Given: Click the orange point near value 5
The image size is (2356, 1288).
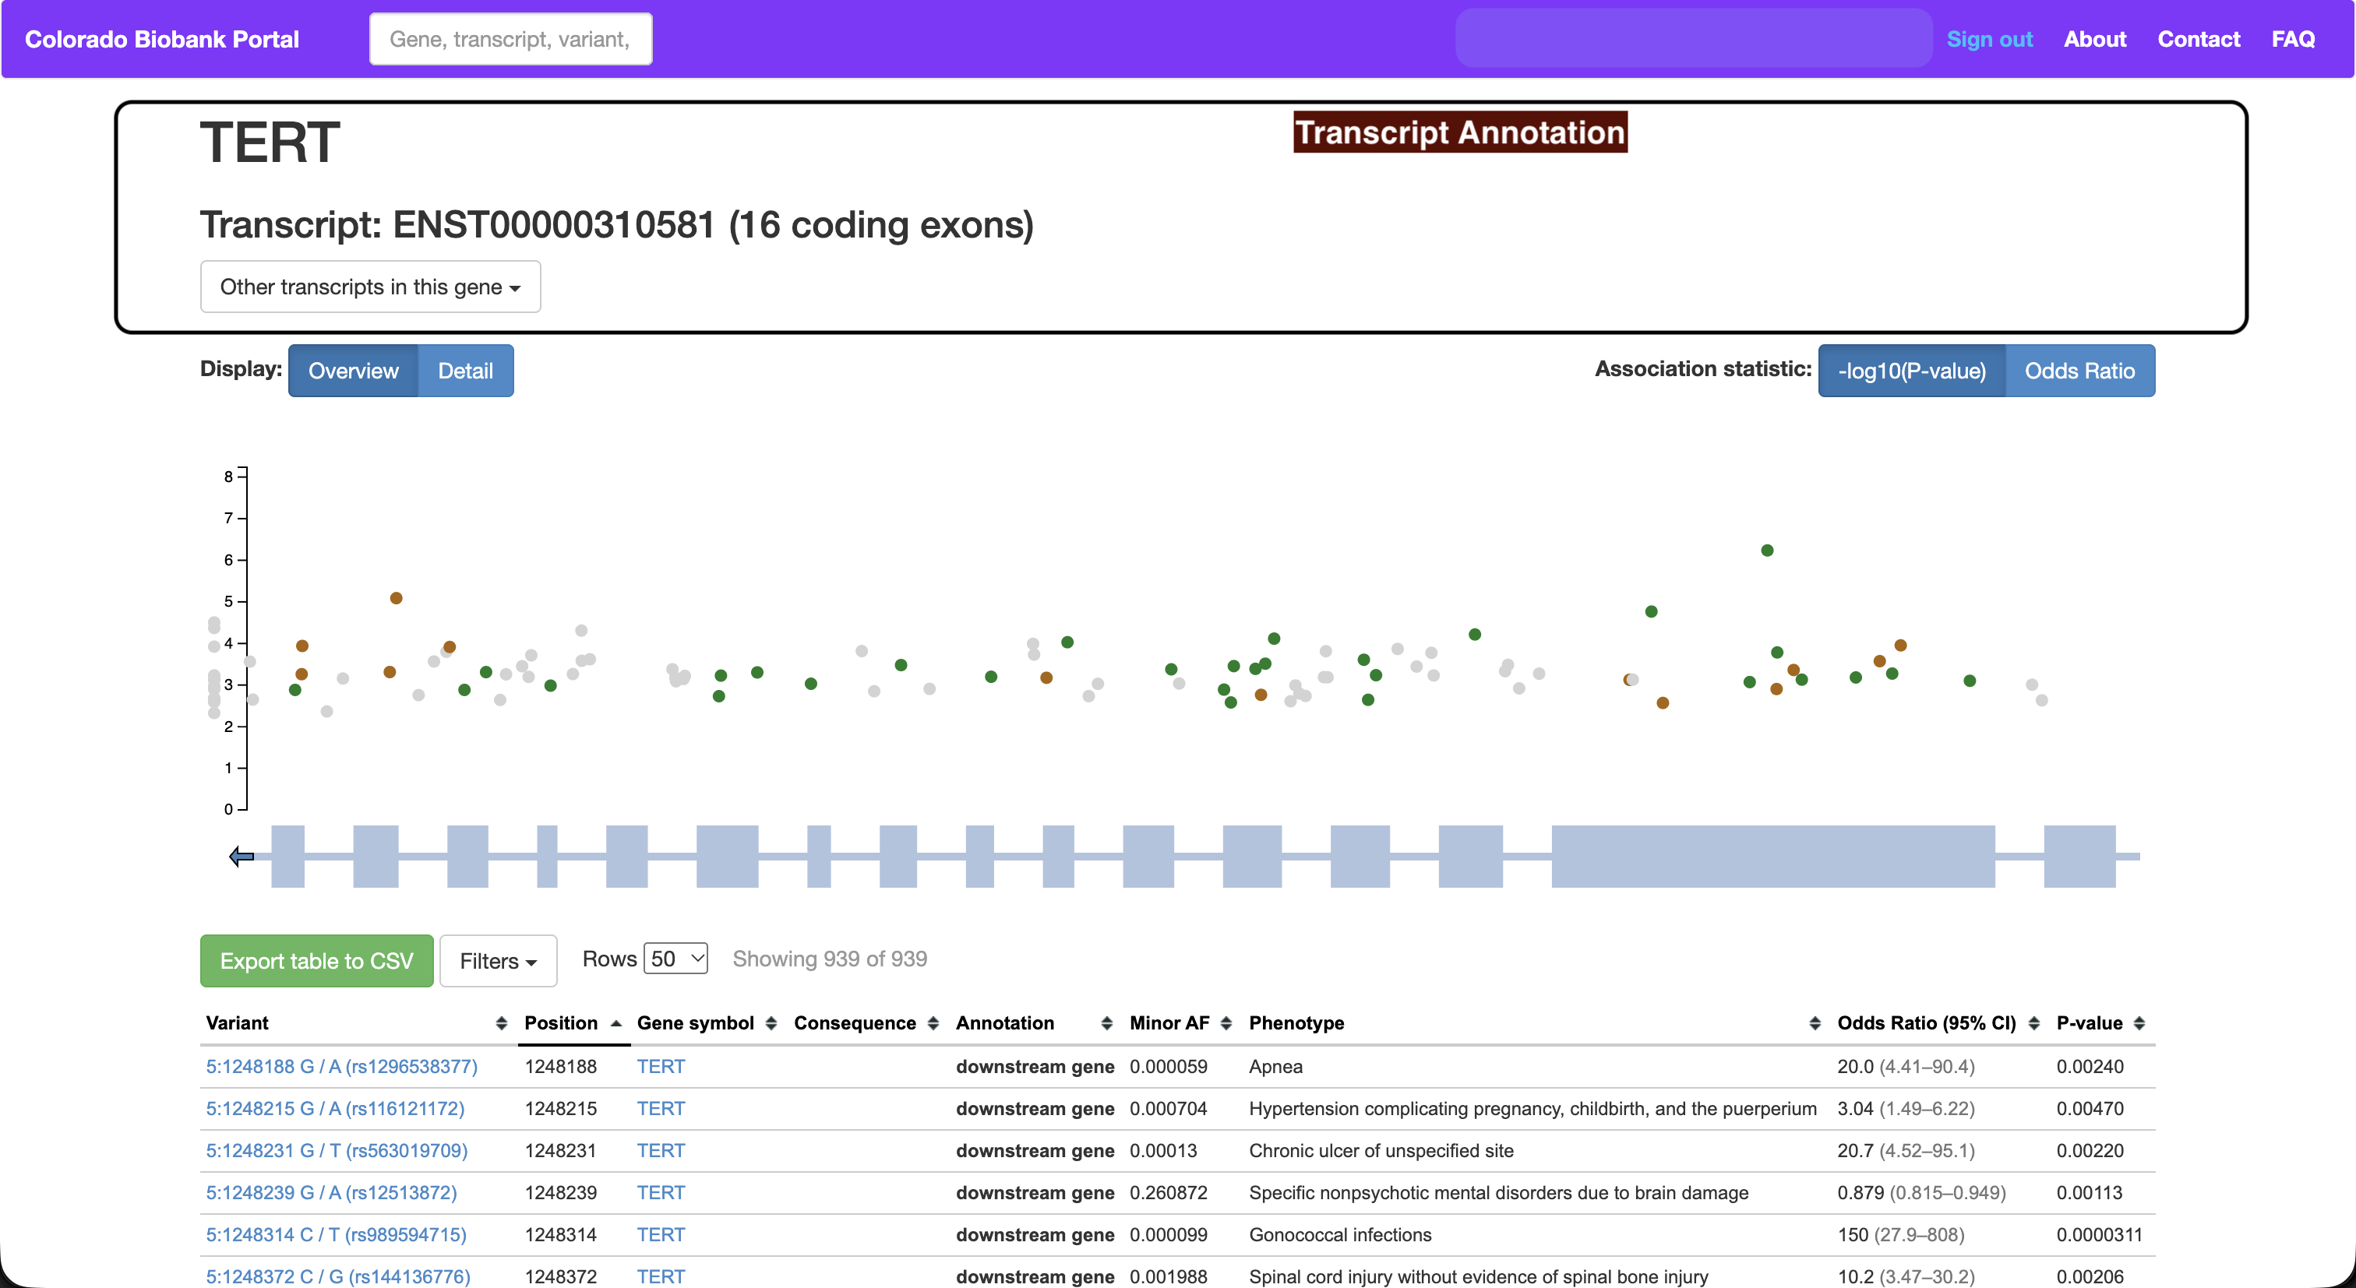Looking at the screenshot, I should [396, 598].
